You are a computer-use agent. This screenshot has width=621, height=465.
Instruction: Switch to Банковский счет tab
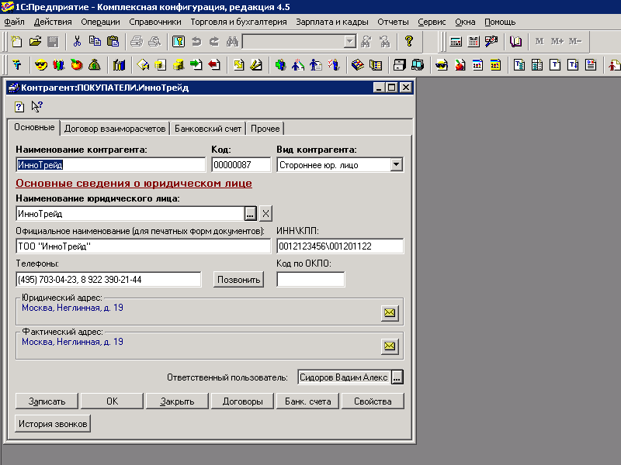[x=208, y=129]
